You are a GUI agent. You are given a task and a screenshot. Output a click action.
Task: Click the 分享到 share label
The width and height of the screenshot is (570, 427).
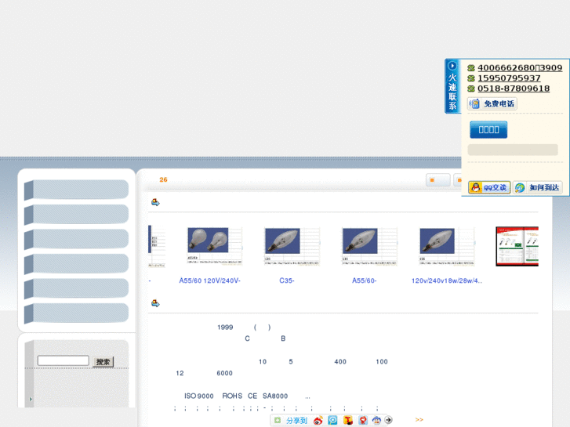(x=296, y=421)
